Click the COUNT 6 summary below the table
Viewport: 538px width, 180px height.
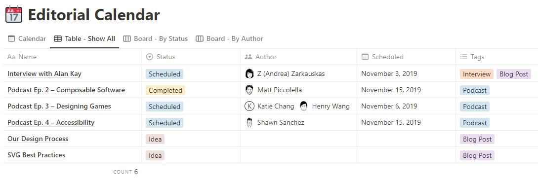(125, 172)
